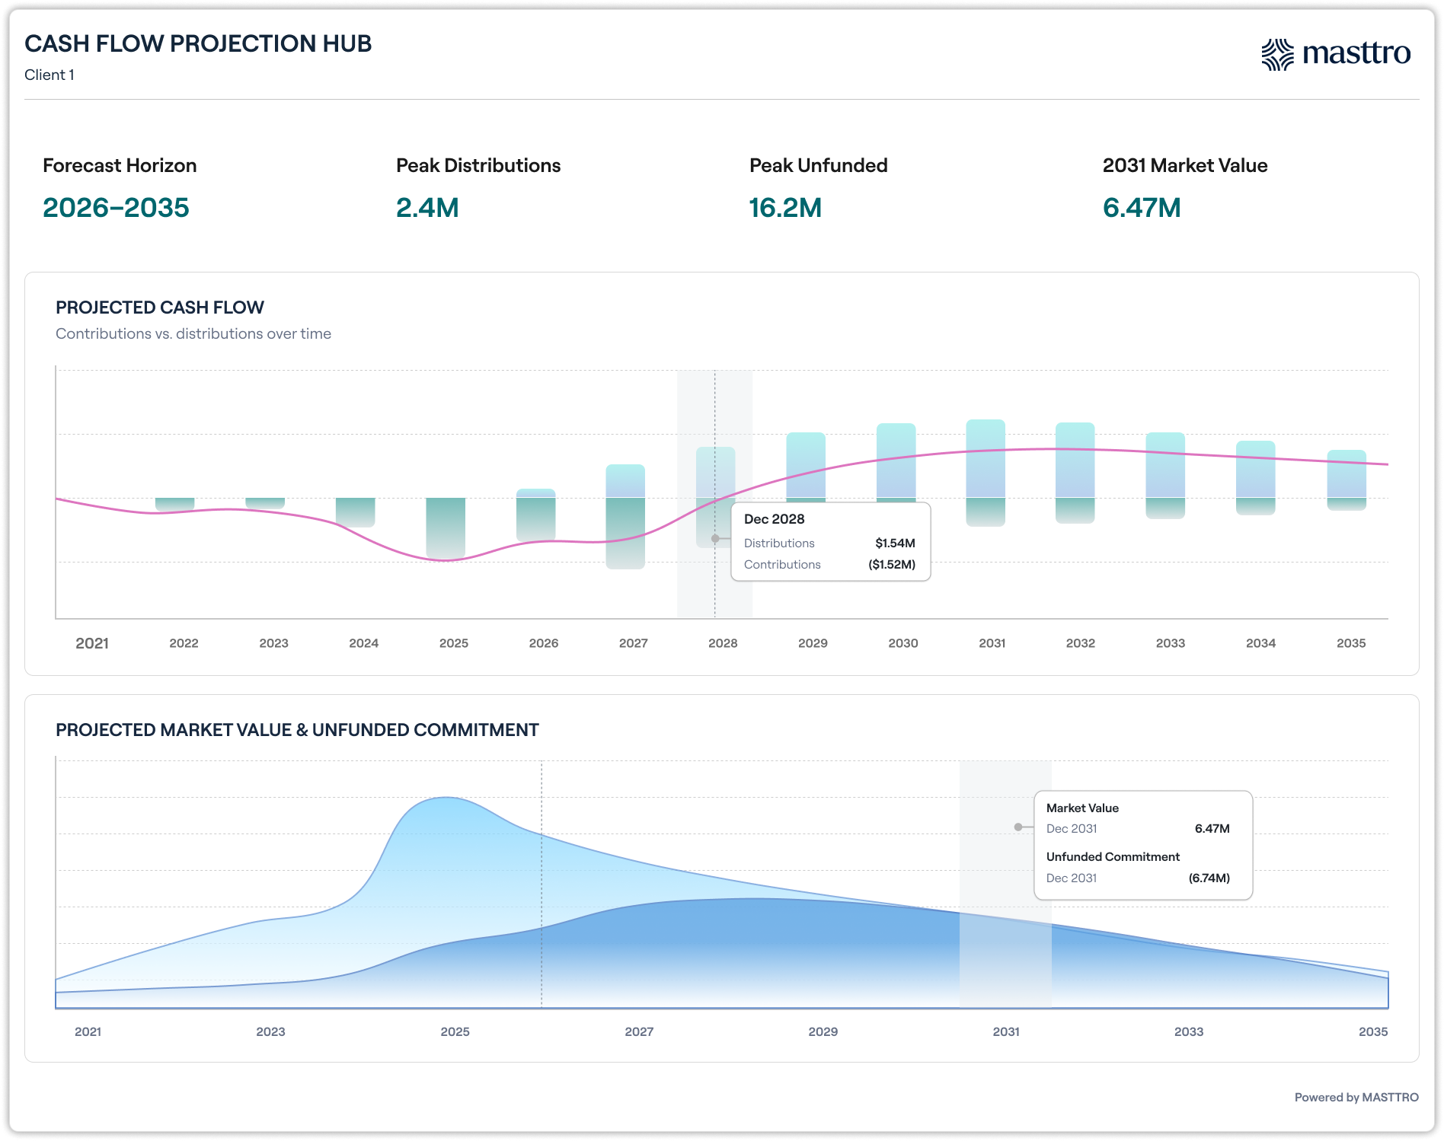Click the Peak Distributions value 2.4M
This screenshot has width=1444, height=1141.
click(x=427, y=207)
